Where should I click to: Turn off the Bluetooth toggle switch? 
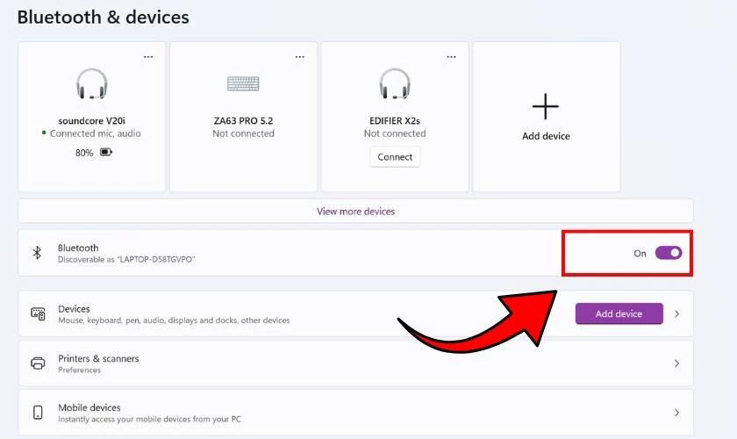(x=669, y=253)
